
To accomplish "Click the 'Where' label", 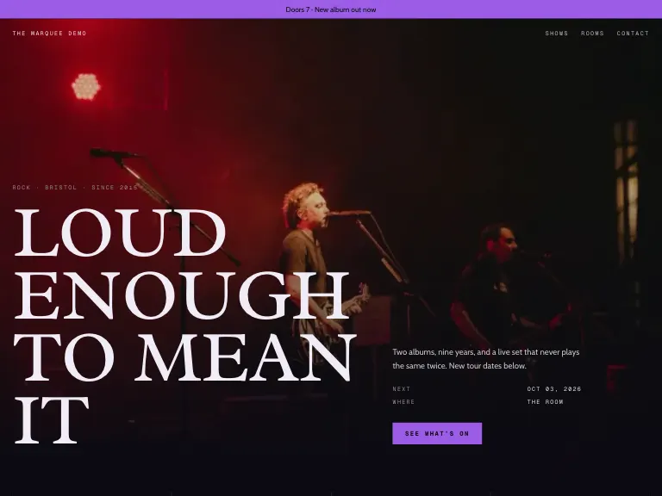I will pyautogui.click(x=403, y=402).
